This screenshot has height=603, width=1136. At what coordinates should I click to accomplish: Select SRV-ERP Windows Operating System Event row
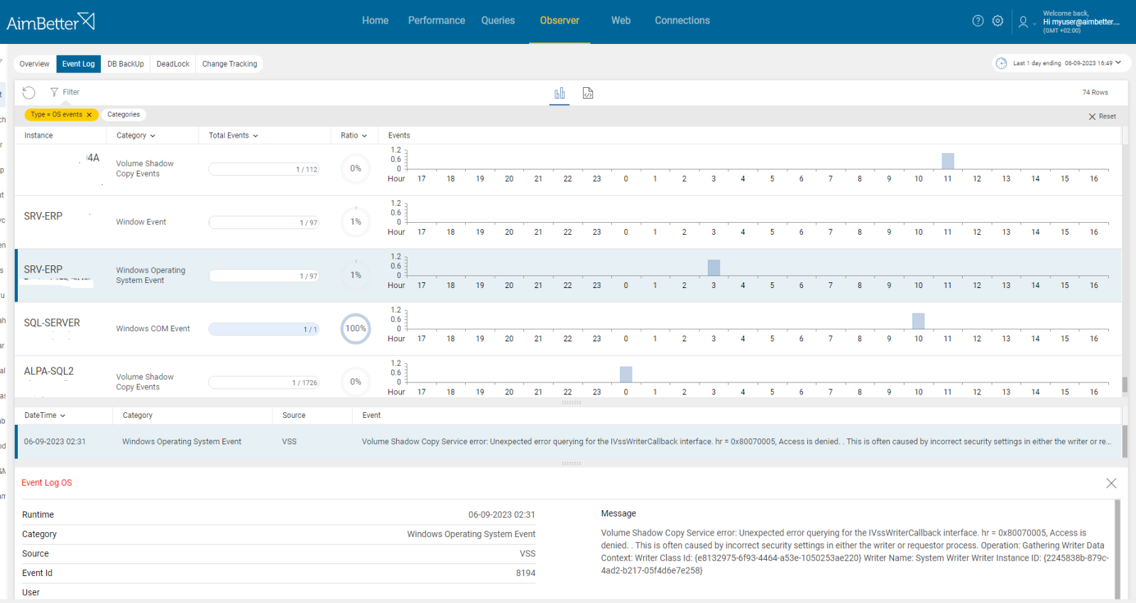tap(568, 275)
